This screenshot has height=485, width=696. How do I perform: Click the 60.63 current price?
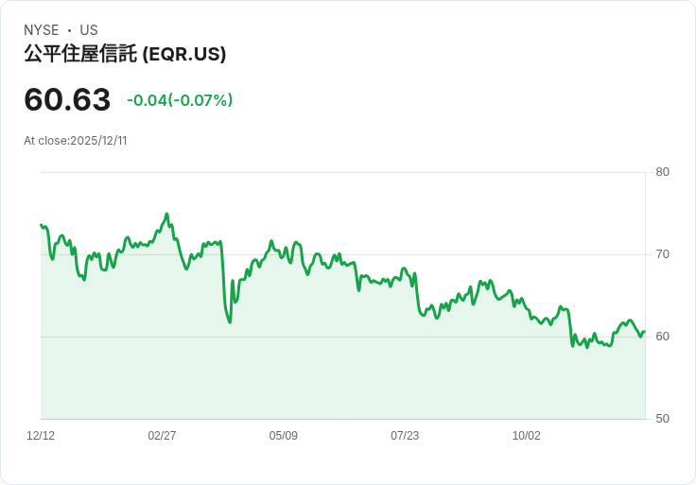coord(67,99)
